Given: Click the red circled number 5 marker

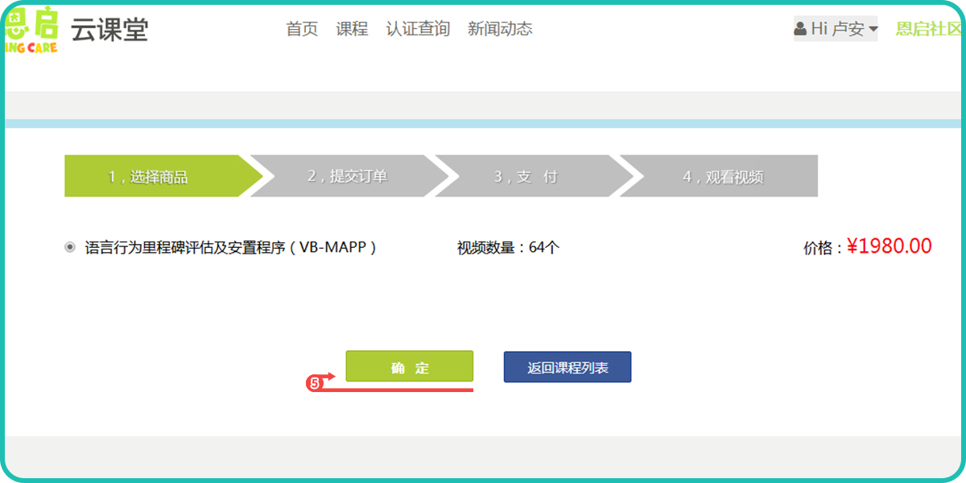Looking at the screenshot, I should click(x=315, y=383).
